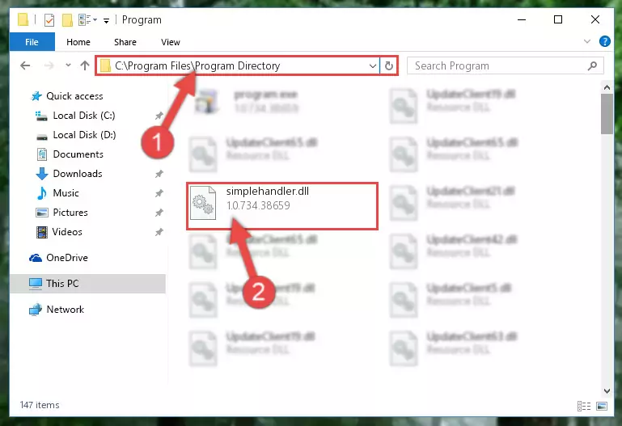Select simplehandler.dll file
Image resolution: width=622 pixels, height=426 pixels.
point(282,205)
